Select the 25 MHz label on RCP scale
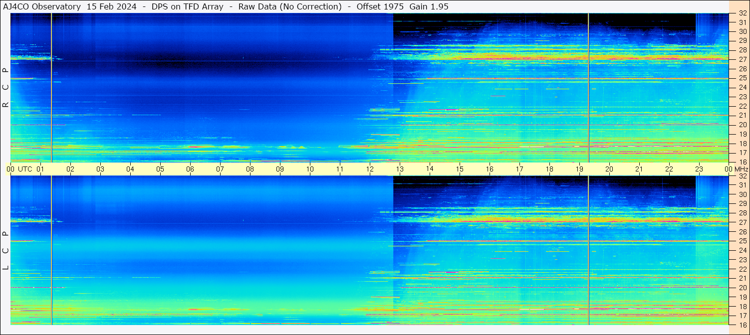750x335 pixels. [742, 78]
